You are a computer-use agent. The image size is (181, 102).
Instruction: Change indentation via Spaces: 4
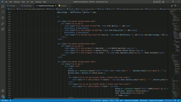[105, 101]
